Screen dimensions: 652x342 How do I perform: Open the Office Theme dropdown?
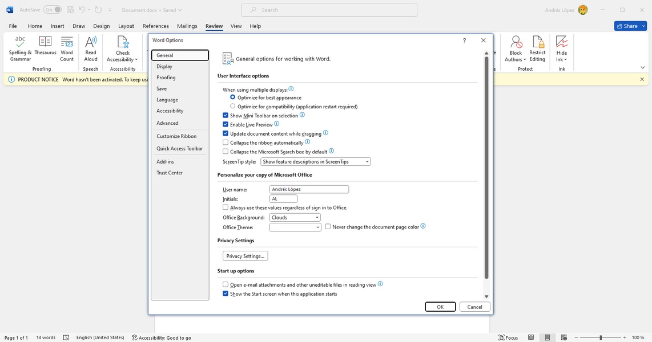pyautogui.click(x=295, y=227)
